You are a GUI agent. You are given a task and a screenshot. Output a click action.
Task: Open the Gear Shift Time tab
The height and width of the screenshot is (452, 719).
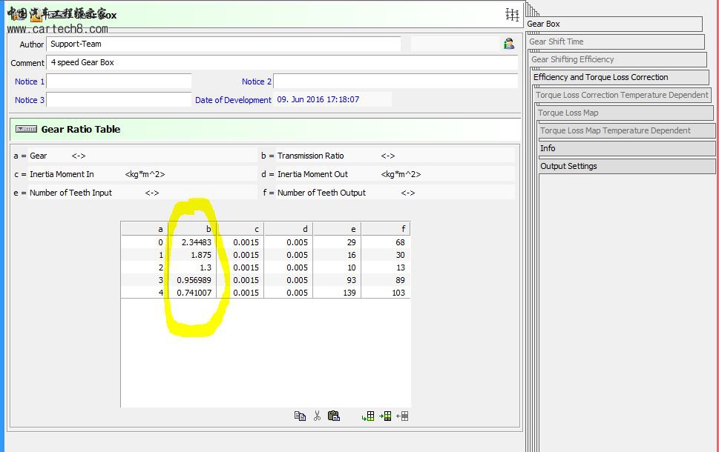(x=616, y=41)
